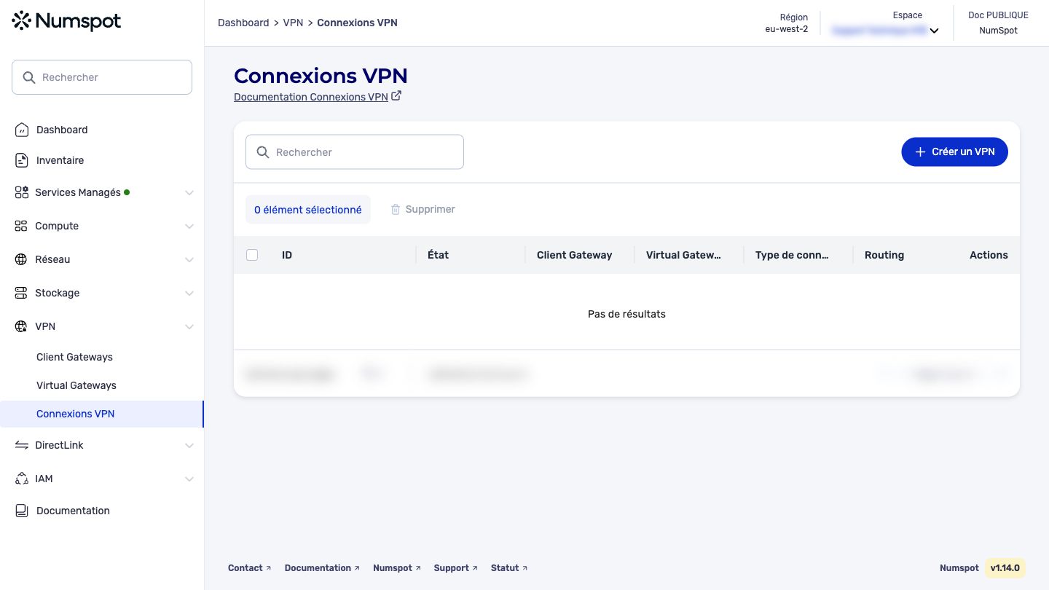This screenshot has width=1049, height=590.
Task: Click the Compute icon in sidebar
Action: coord(21,226)
